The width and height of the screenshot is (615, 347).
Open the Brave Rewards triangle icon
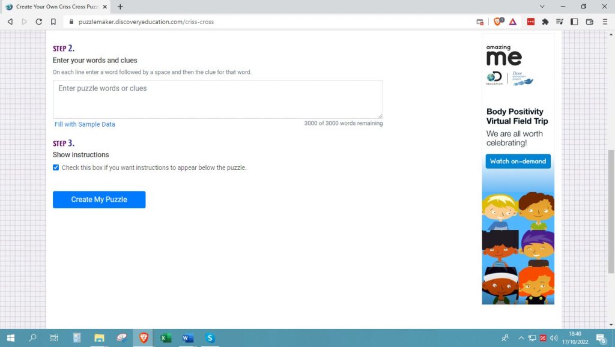tap(512, 22)
